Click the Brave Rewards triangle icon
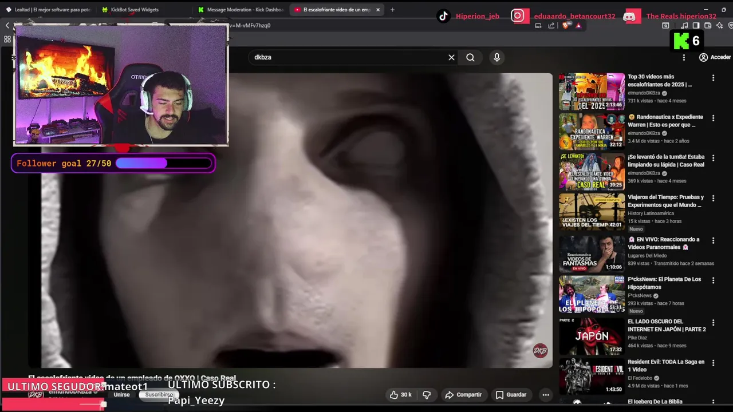 (578, 25)
